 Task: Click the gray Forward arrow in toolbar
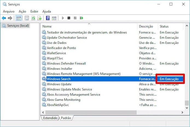point(10,18)
